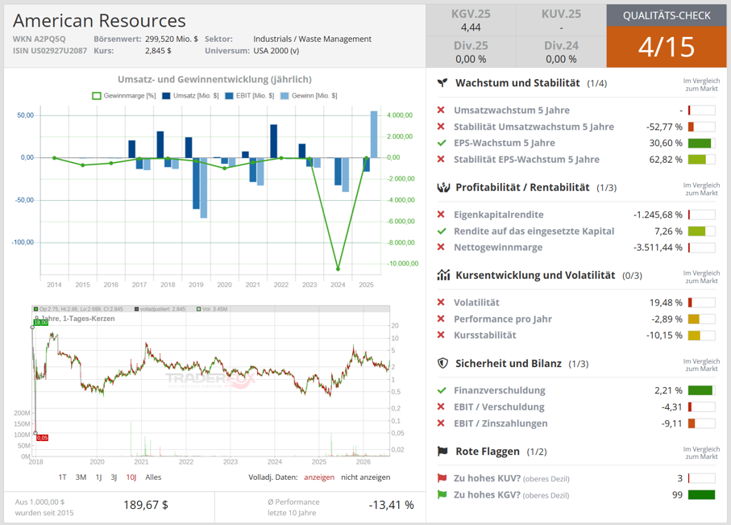
Task: Click the 189,67 $ result value
Action: tap(146, 505)
